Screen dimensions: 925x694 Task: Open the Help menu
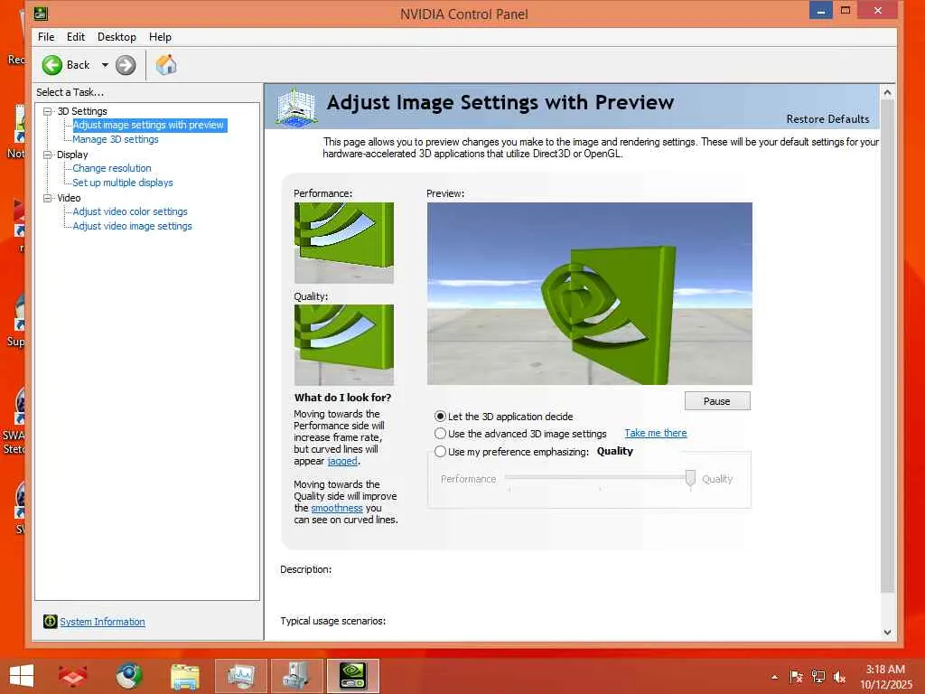coord(160,36)
